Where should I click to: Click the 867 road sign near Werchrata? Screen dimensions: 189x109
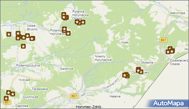163,40
